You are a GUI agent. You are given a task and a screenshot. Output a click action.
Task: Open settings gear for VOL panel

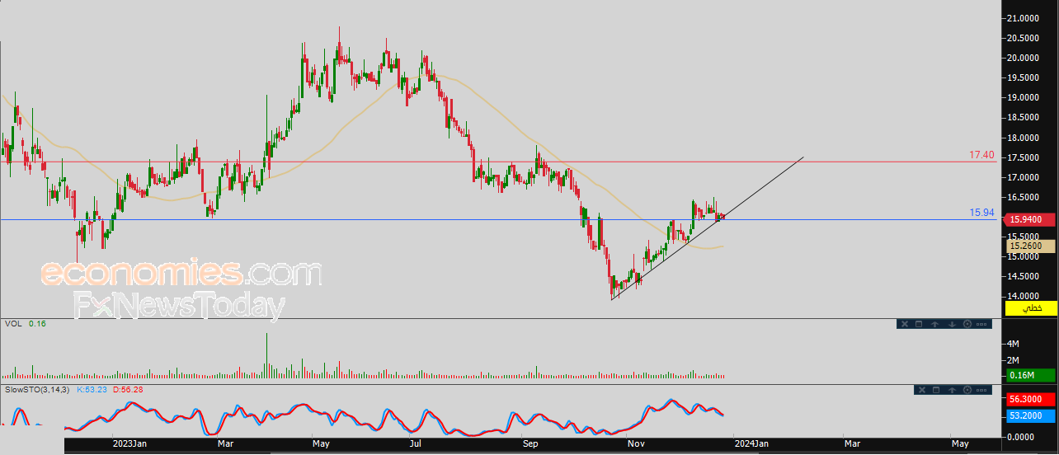pos(967,324)
